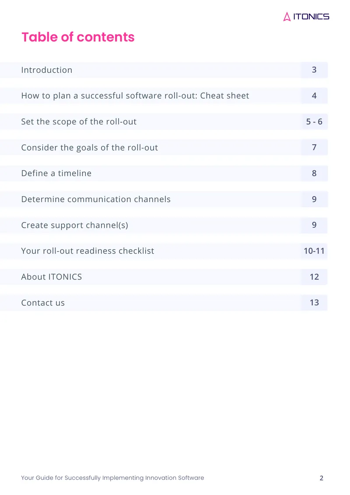The width and height of the screenshot is (350, 495).
Task: Click page number 7 for goals
Action: click(x=314, y=148)
